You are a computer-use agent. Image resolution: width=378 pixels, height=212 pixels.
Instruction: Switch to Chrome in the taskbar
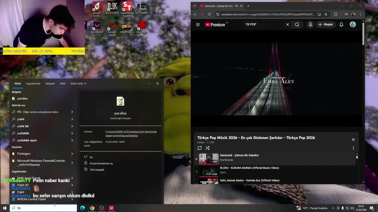click(x=92, y=208)
